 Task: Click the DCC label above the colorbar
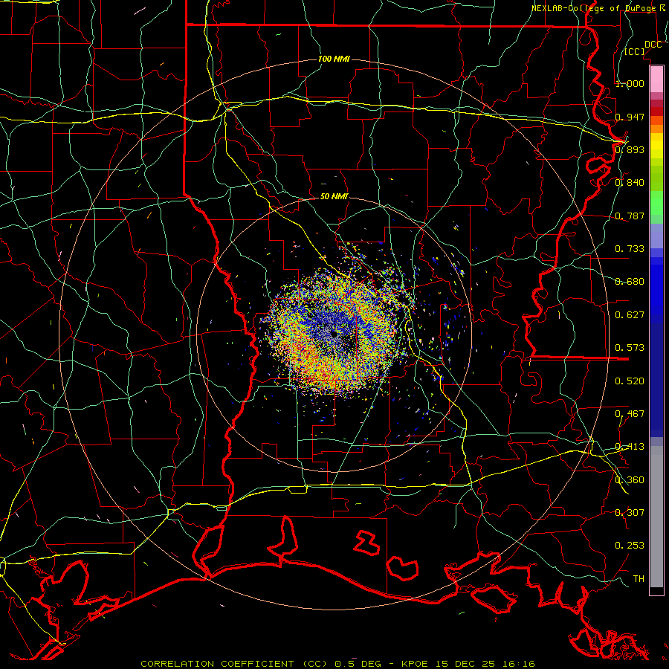tap(653, 45)
